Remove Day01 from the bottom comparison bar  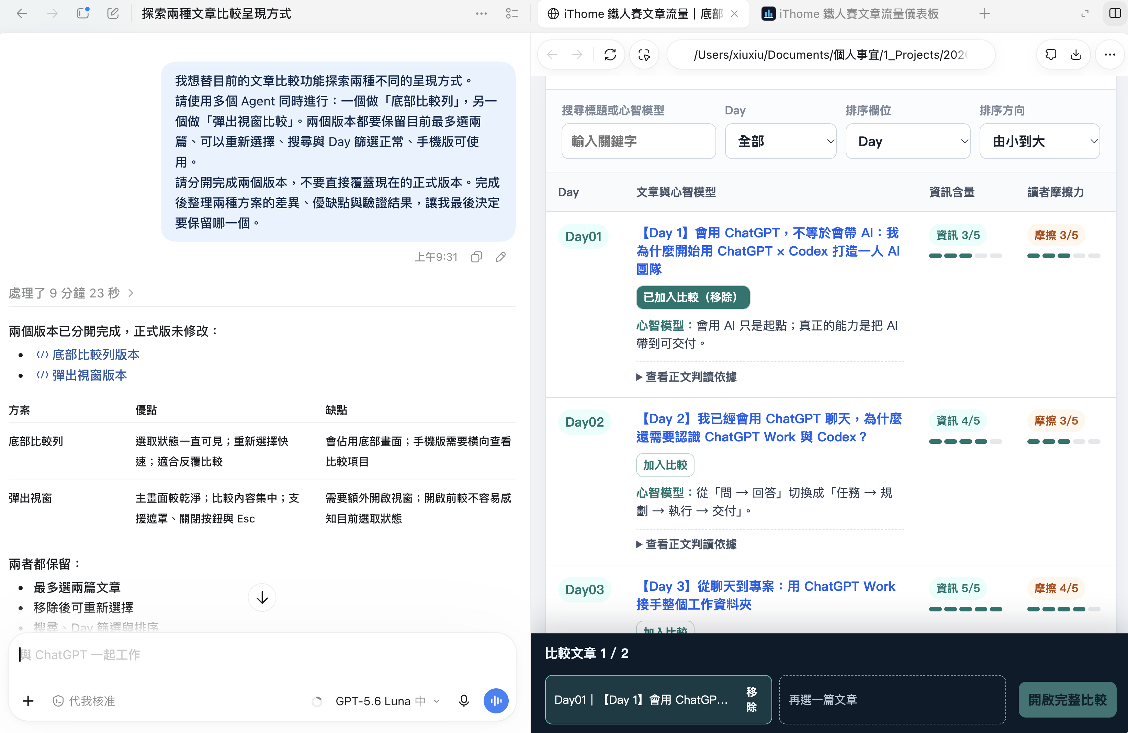751,699
